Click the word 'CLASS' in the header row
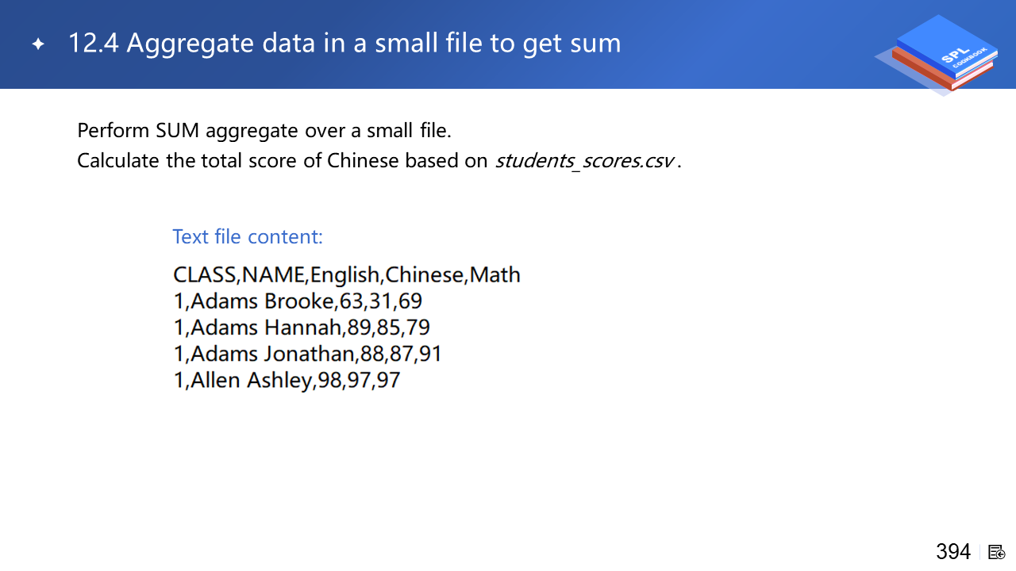Image resolution: width=1016 pixels, height=571 pixels. tap(205, 275)
